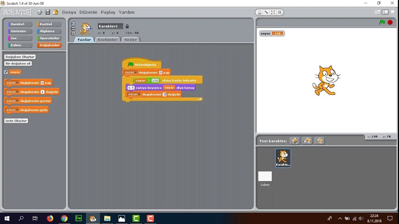Click the share project icon
Screen dimensions: 399x224
click(55, 12)
